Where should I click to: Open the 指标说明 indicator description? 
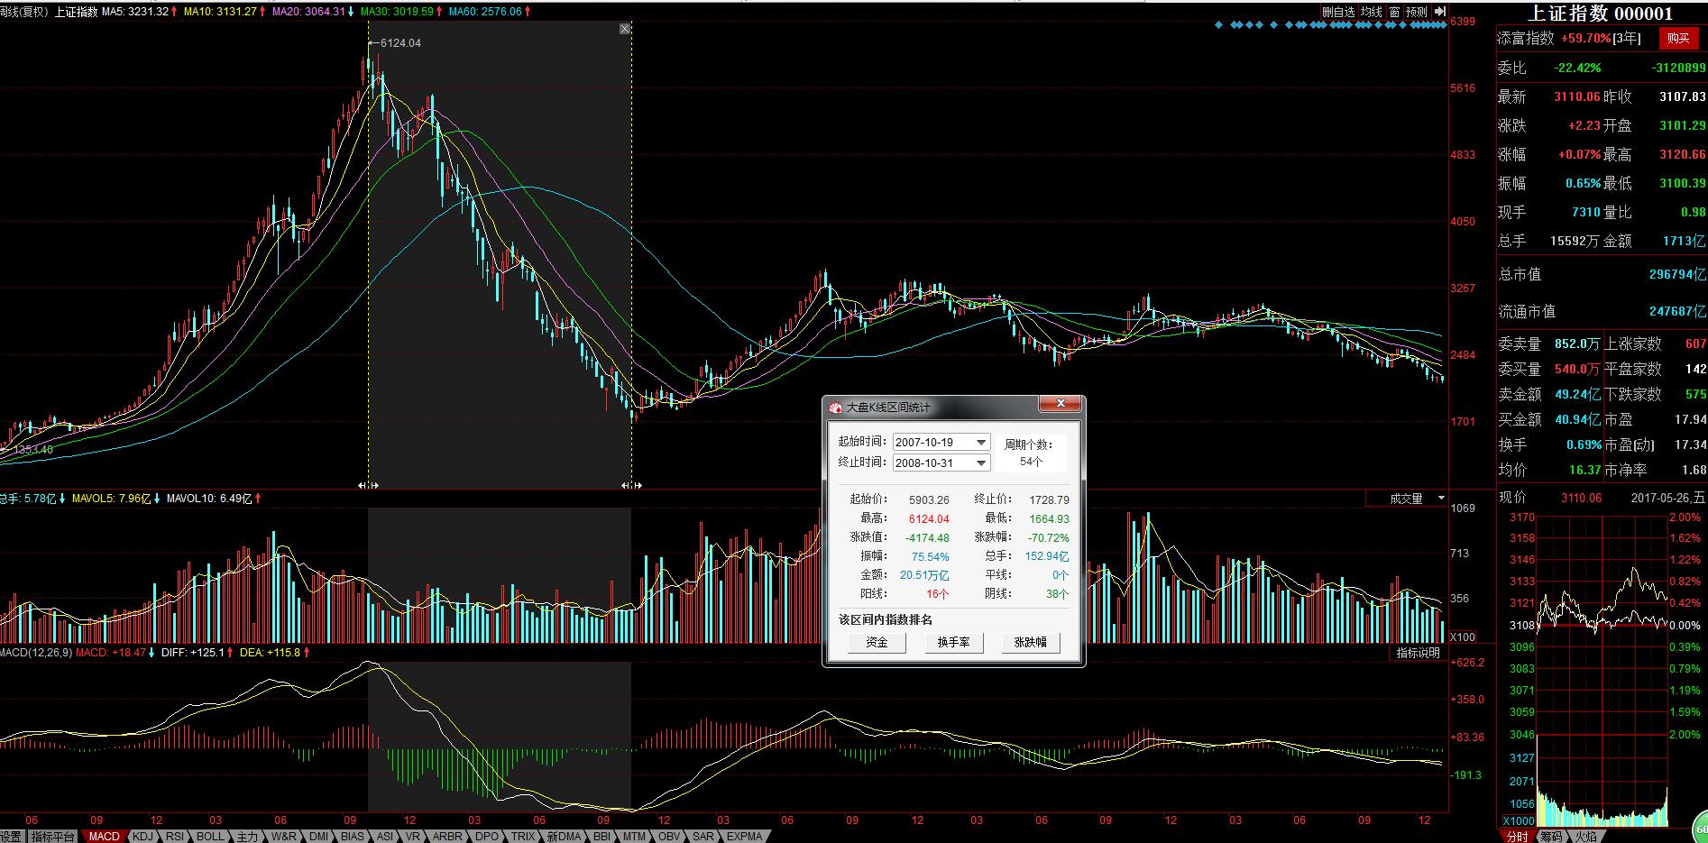(x=1418, y=653)
